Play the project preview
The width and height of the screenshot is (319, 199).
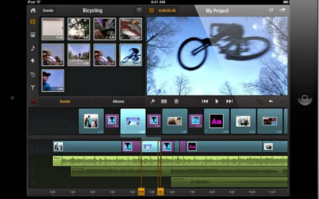pyautogui.click(x=217, y=101)
